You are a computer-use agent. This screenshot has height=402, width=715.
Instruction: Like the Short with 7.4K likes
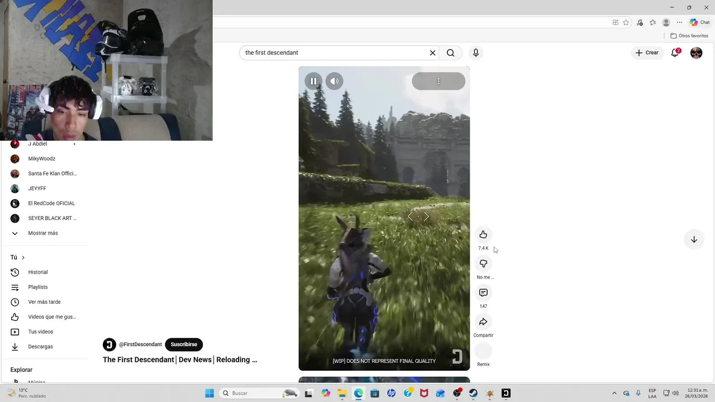pos(483,234)
